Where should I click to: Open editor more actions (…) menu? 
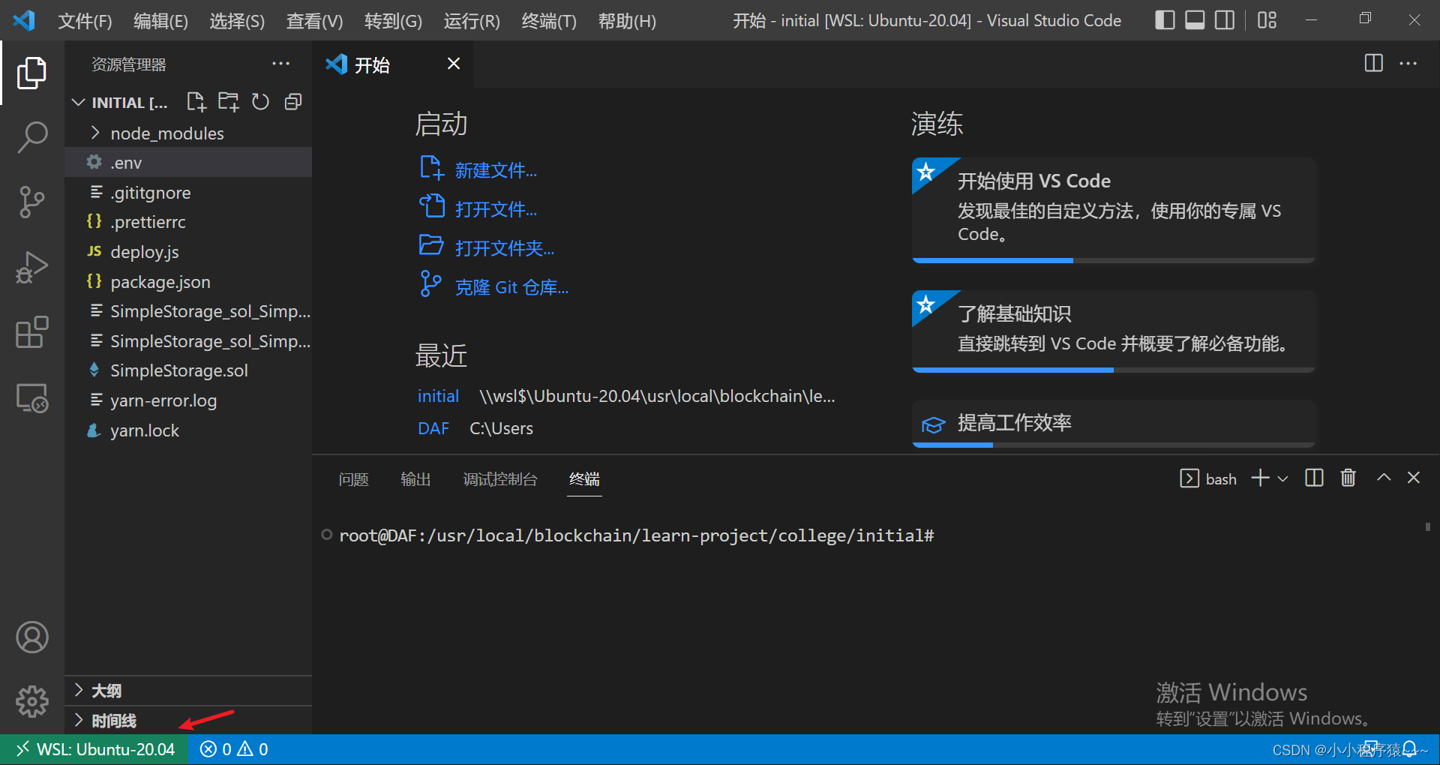[1408, 64]
